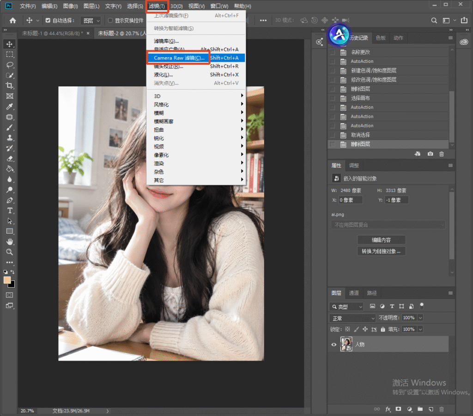473x416 pixels.
Task: Create new snapshot camera icon in History
Action: click(430, 154)
